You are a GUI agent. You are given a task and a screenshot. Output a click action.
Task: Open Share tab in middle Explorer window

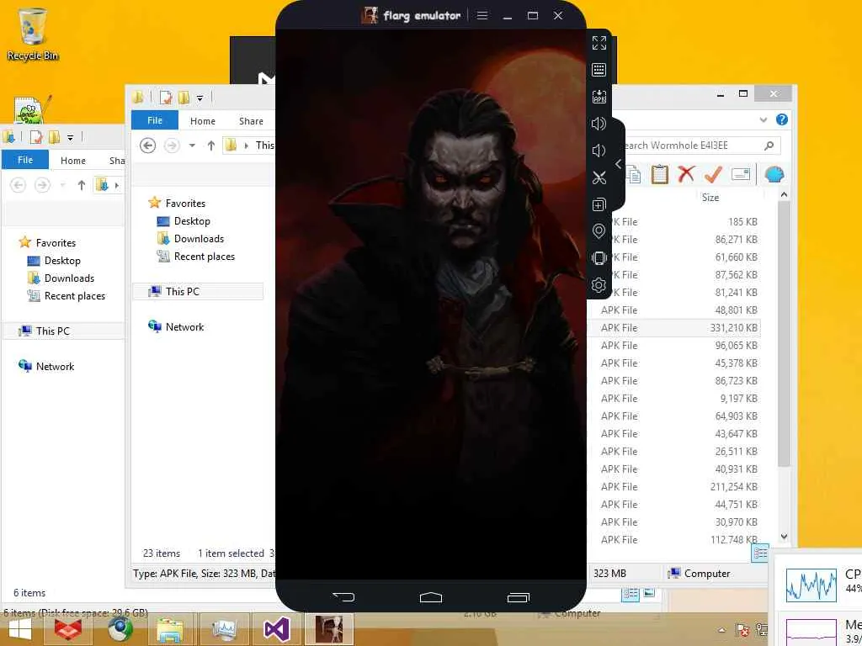[251, 121]
